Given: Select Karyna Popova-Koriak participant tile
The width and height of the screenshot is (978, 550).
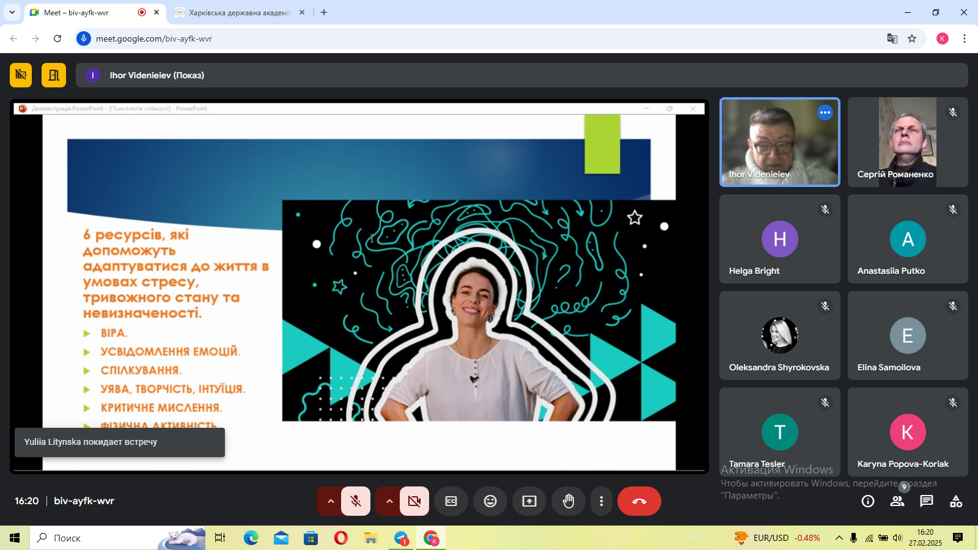Looking at the screenshot, I should [908, 432].
